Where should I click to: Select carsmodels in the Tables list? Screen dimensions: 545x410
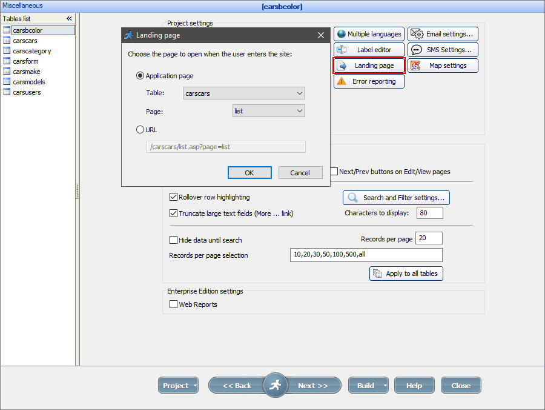pos(28,81)
